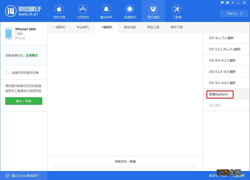Click the 设备连接状态 label
This screenshot has width=250, height=180.
[14, 55]
